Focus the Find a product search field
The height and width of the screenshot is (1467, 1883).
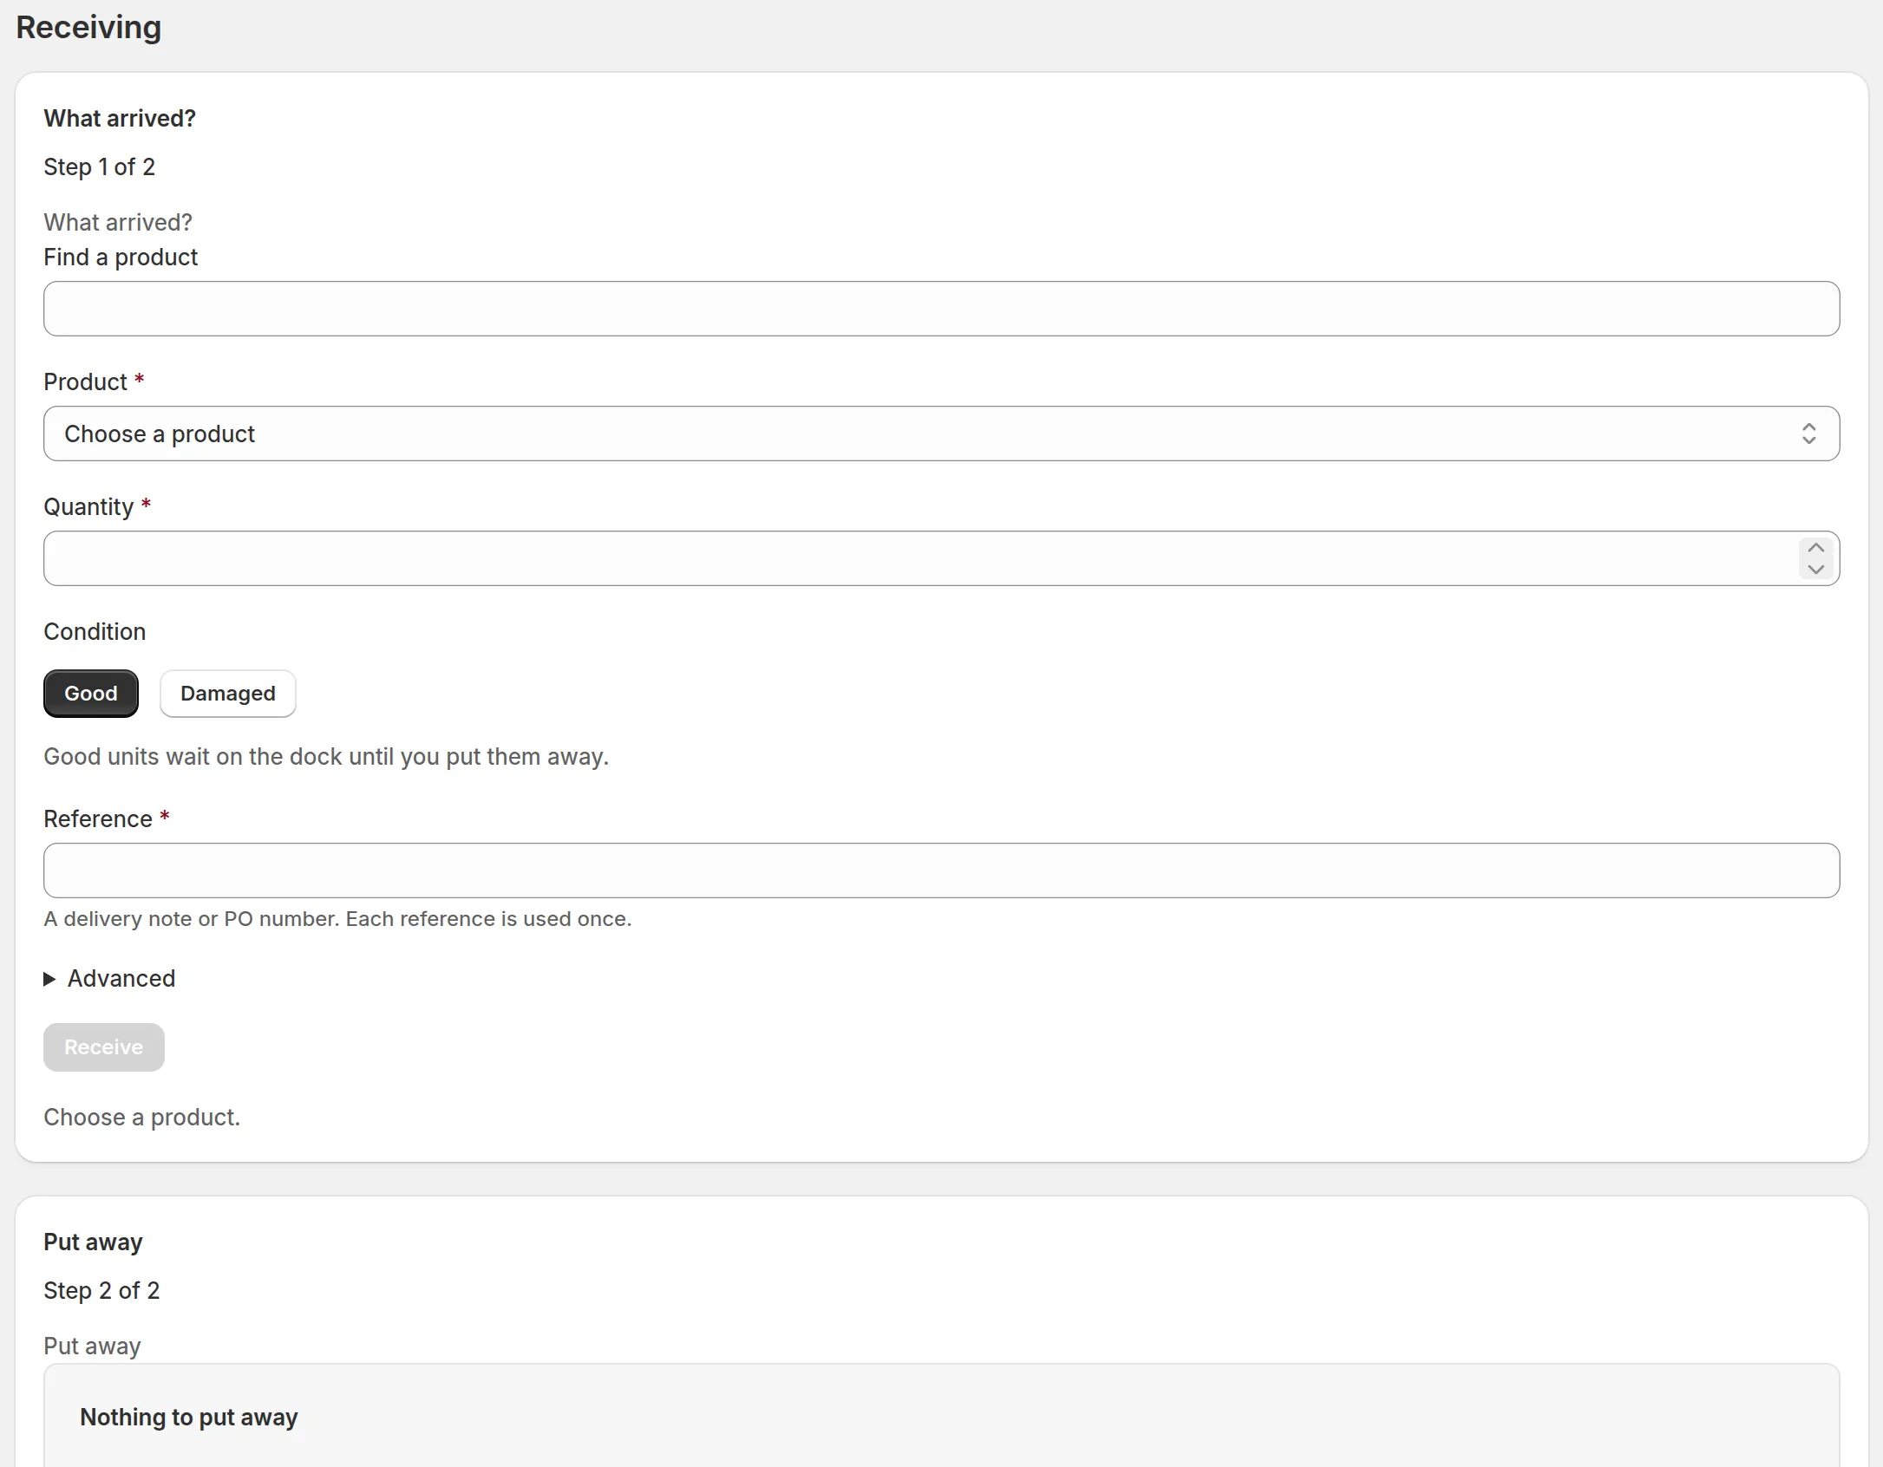coord(941,309)
